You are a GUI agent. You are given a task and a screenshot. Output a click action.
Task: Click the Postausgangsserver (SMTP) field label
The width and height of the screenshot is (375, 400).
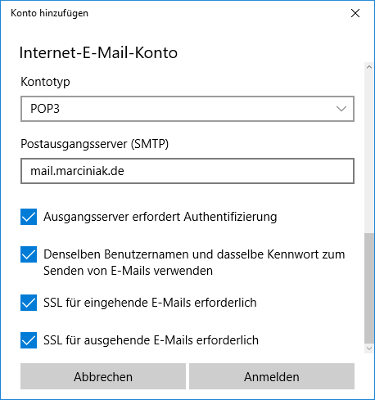[x=95, y=144]
